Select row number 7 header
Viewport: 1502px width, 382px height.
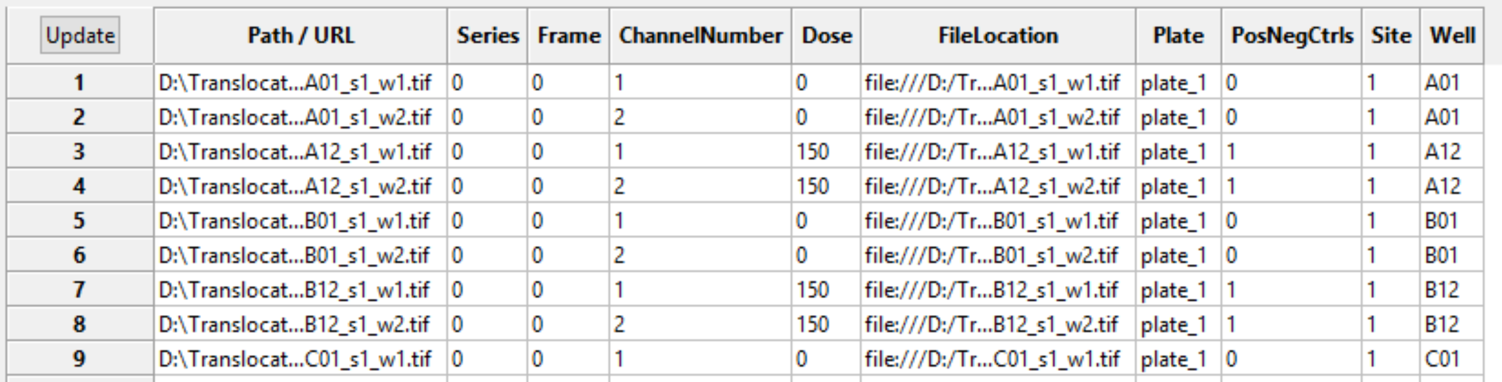tap(80, 289)
